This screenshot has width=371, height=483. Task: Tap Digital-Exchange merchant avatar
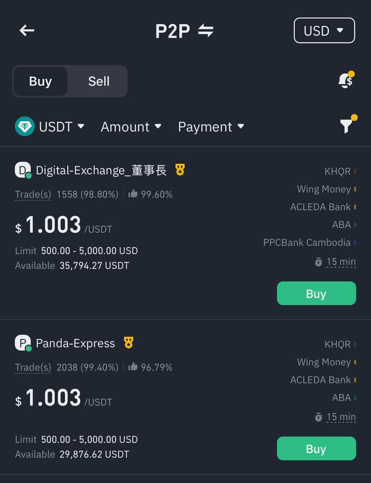coord(23,170)
